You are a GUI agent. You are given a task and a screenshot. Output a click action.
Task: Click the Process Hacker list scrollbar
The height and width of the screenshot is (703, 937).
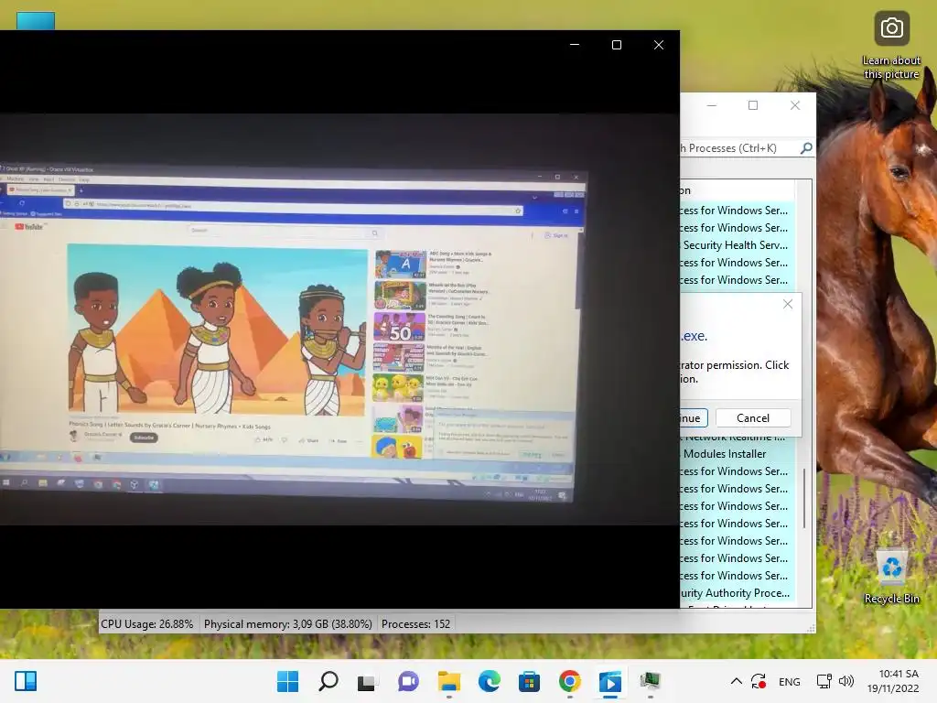pos(804,498)
